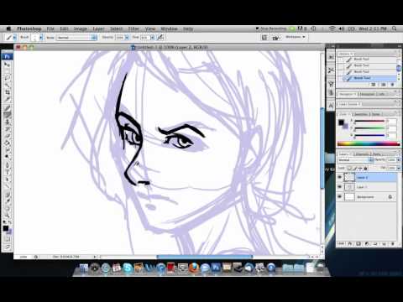Viewport: 403px width, 302px height.
Task: Open the Workspace dropdown
Action: click(x=296, y=37)
